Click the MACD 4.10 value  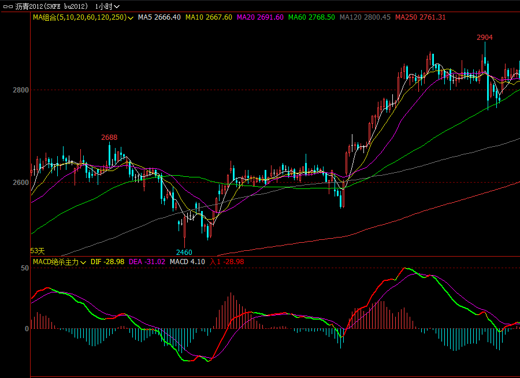tap(187, 262)
